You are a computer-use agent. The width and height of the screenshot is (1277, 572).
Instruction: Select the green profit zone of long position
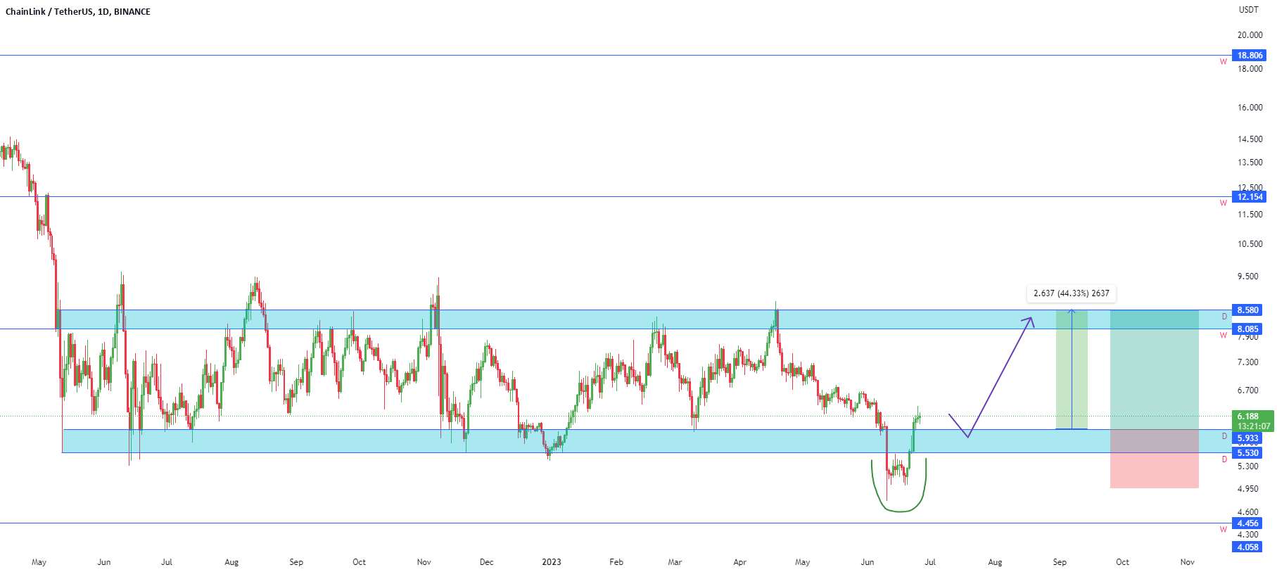point(1154,370)
